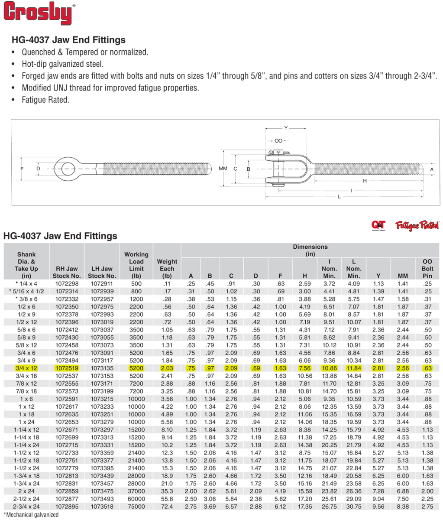The image size is (443, 520).
Task: Click the Dimensions (in) table header
Action: (310, 250)
